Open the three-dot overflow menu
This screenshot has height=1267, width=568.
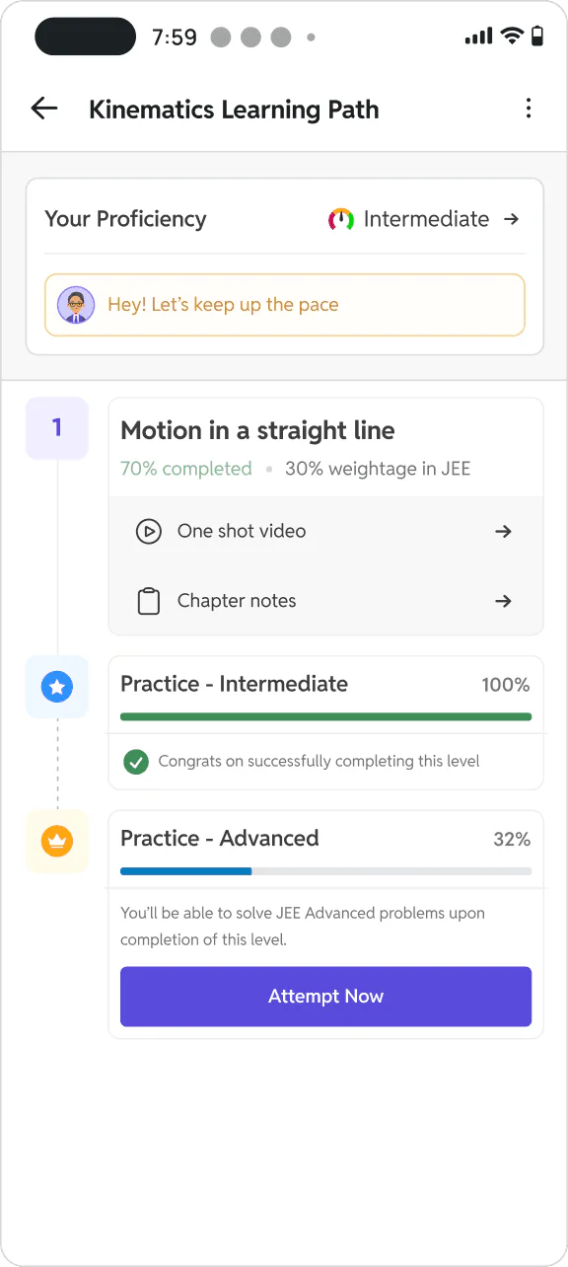[529, 109]
